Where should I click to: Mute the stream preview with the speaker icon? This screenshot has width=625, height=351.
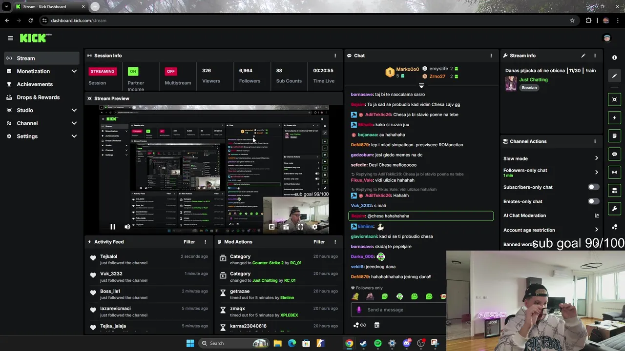tap(127, 227)
